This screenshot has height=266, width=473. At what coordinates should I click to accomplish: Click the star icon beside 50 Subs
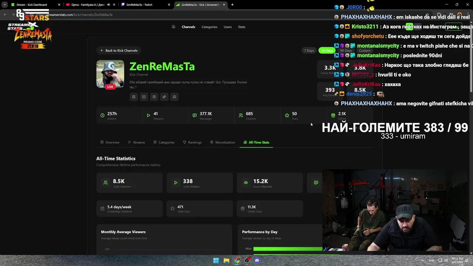(x=287, y=115)
